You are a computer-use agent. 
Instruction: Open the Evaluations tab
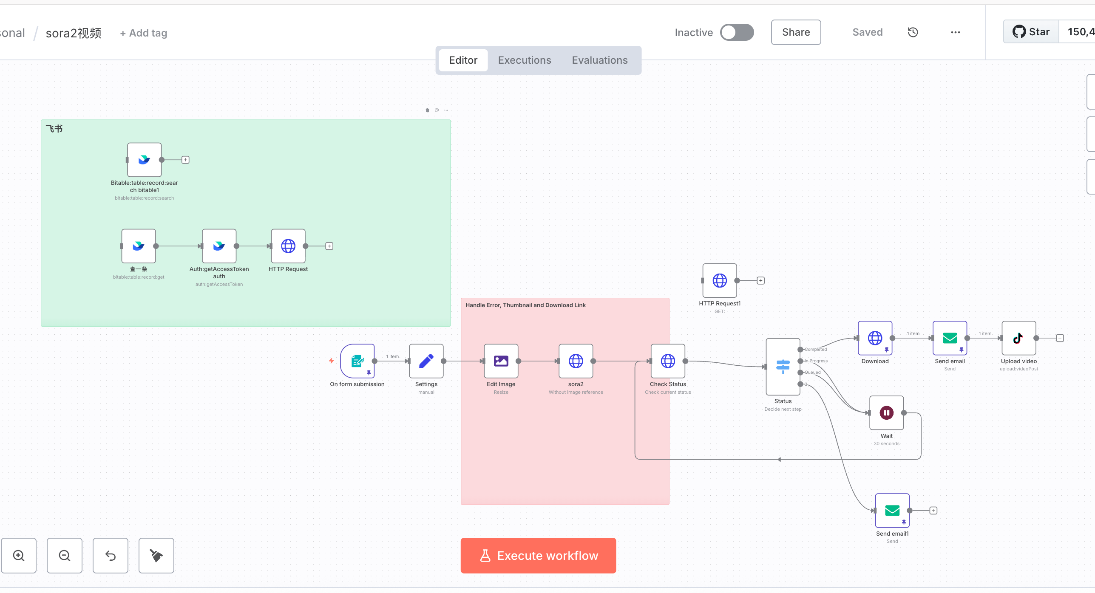tap(599, 60)
